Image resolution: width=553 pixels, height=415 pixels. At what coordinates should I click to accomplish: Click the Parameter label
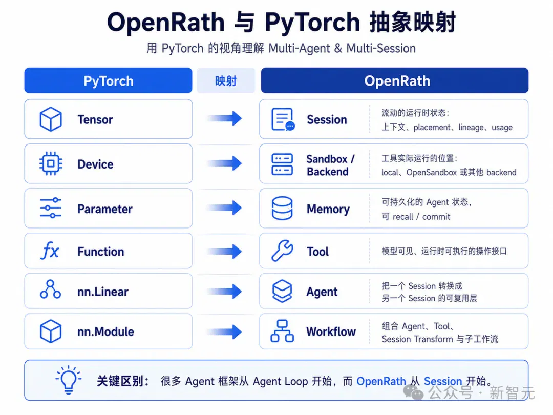[x=105, y=209]
